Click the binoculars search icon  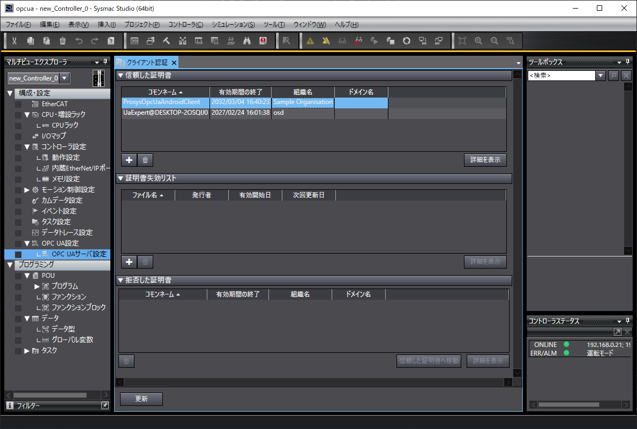247,41
